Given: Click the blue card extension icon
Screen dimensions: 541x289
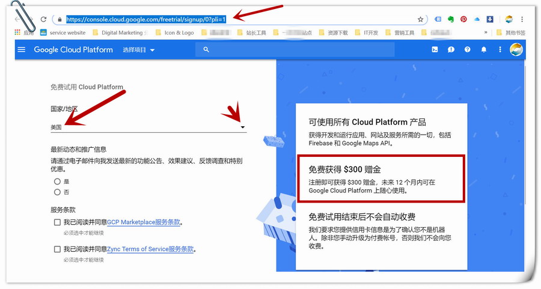Looking at the screenshot, I should pyautogui.click(x=438, y=19).
